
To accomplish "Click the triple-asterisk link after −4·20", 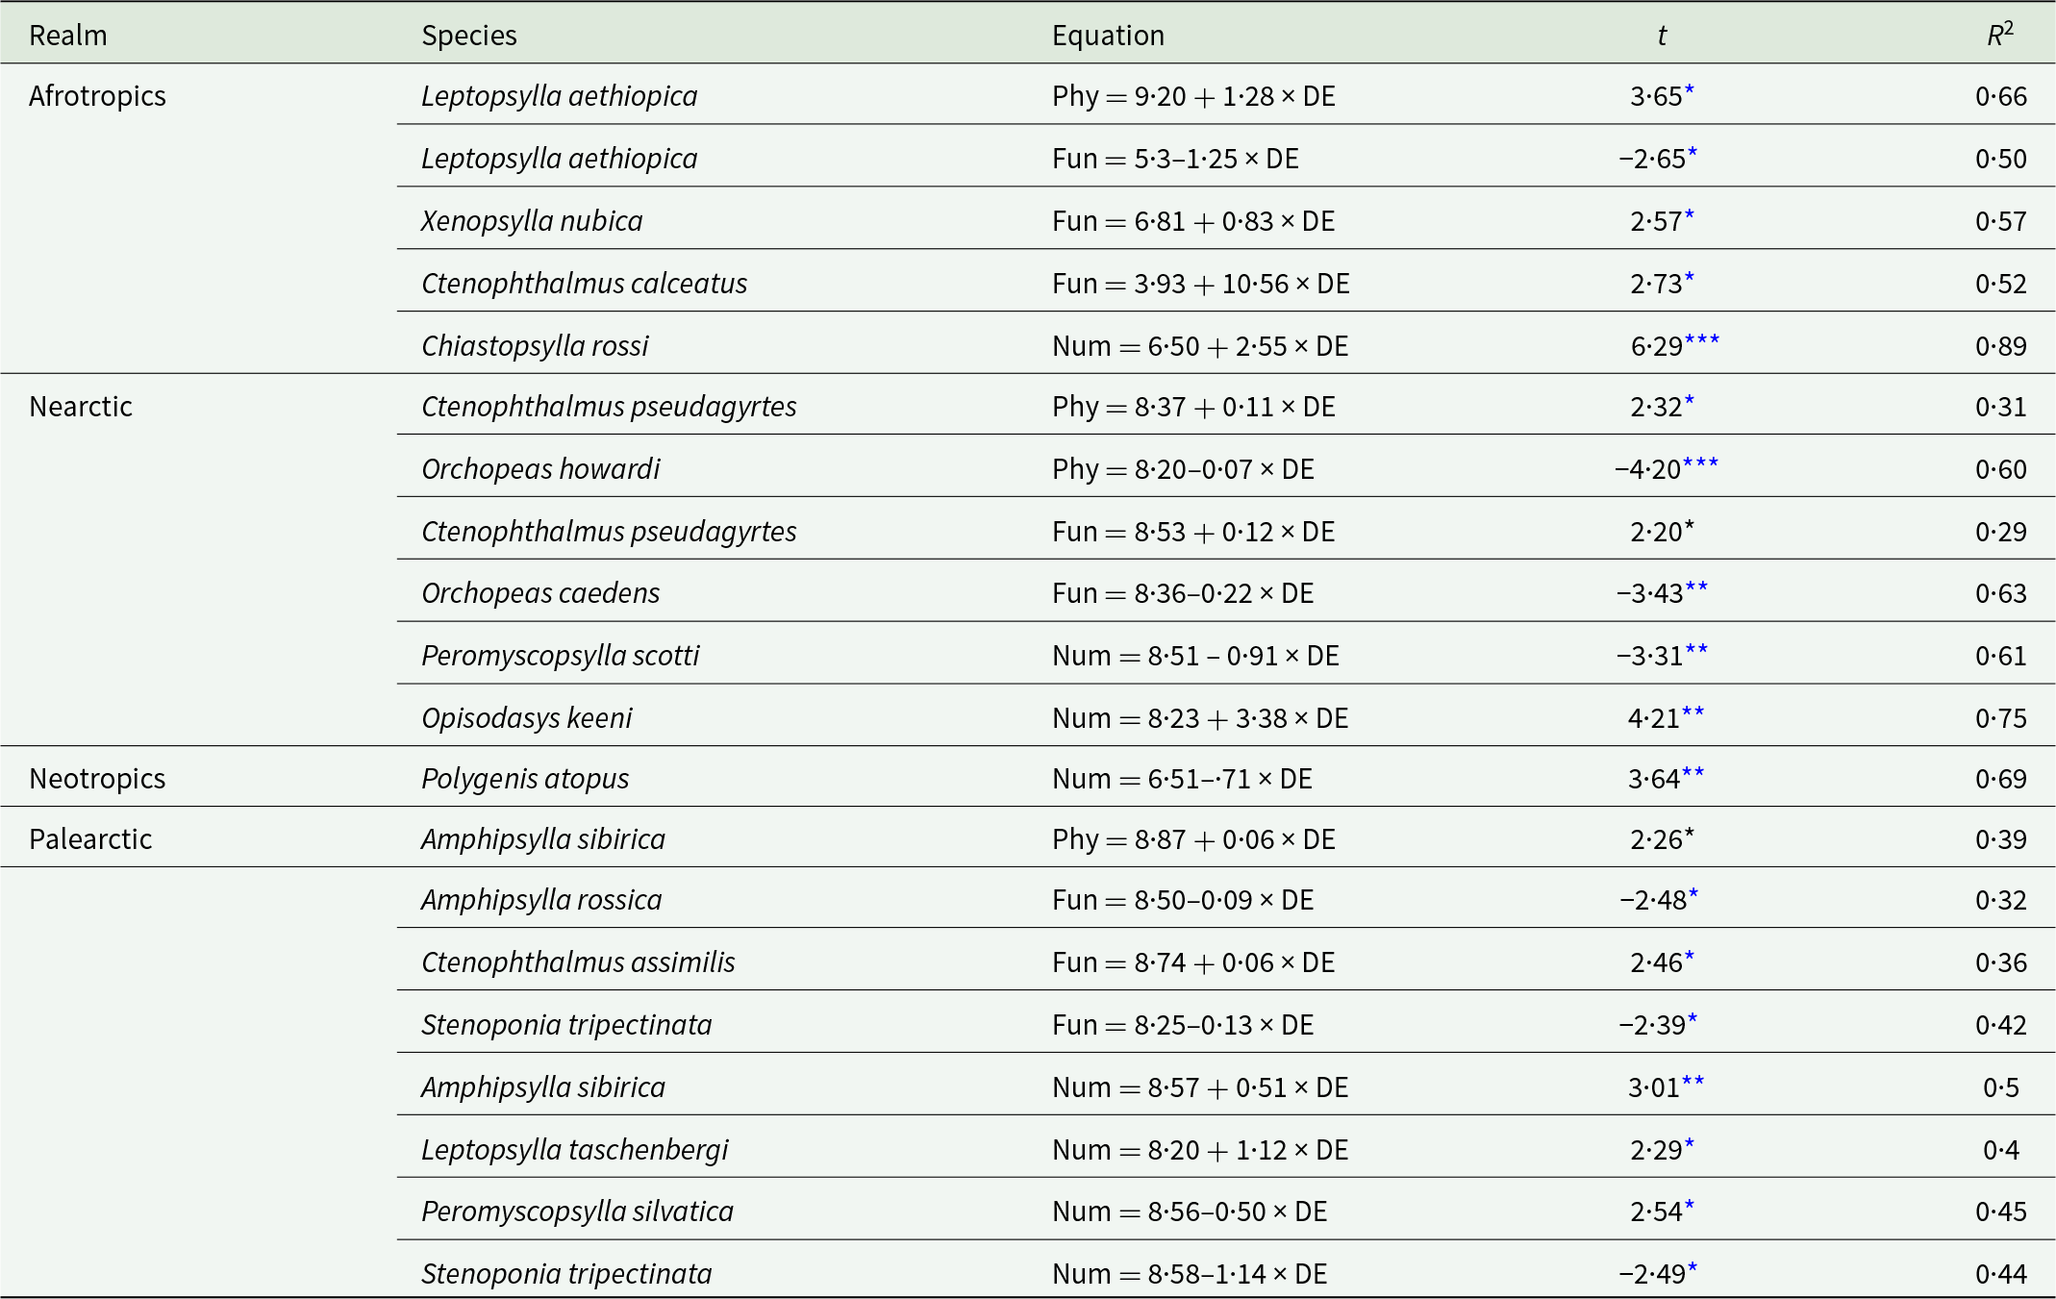I will [1700, 463].
